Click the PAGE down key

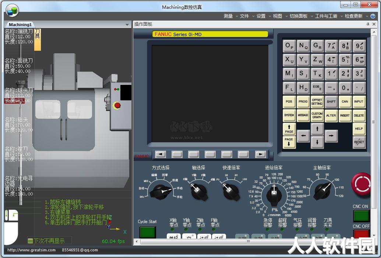pos(289,142)
